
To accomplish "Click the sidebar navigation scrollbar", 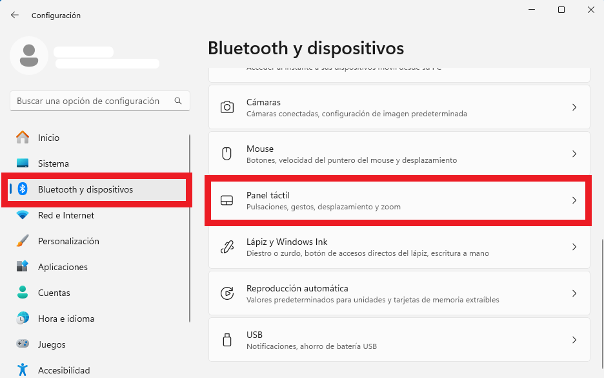I will 190,228.
